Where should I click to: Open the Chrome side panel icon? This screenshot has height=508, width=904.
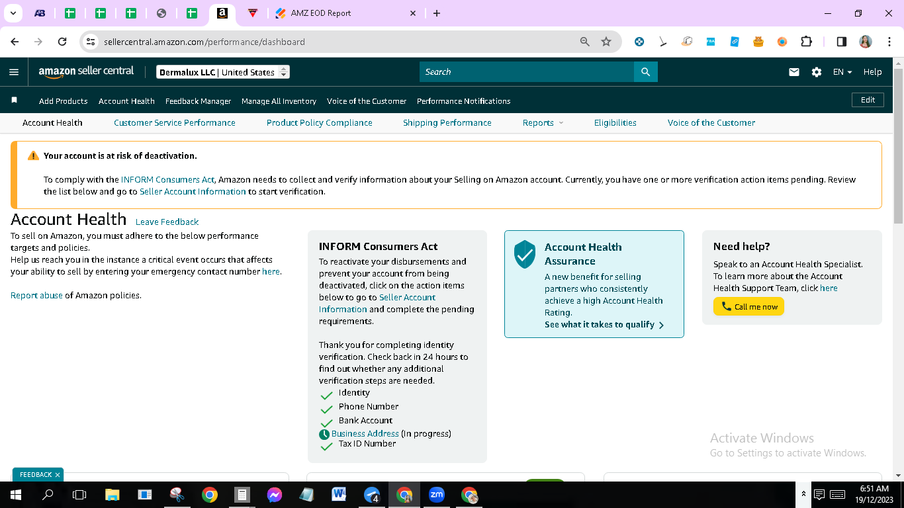(x=842, y=42)
